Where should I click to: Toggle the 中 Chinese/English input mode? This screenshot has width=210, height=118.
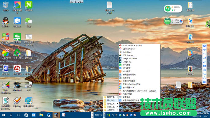pos(204,50)
